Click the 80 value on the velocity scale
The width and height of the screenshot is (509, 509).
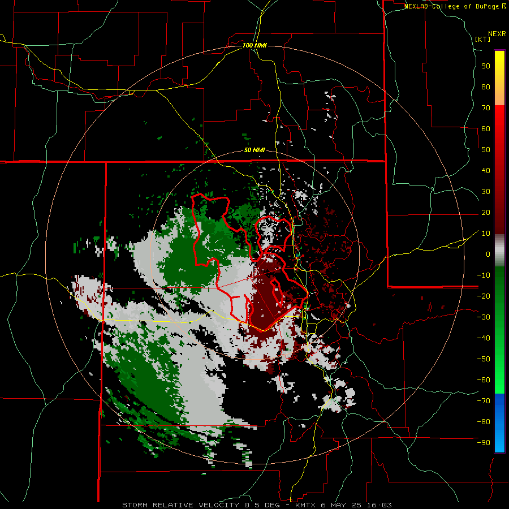point(486,87)
